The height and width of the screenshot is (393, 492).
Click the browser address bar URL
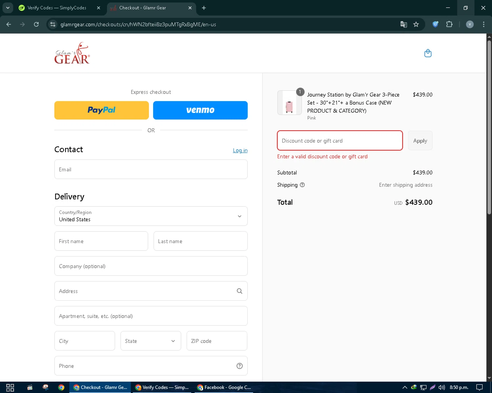pyautogui.click(x=138, y=25)
